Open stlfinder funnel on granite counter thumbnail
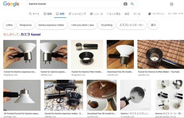 (x=63, y=95)
